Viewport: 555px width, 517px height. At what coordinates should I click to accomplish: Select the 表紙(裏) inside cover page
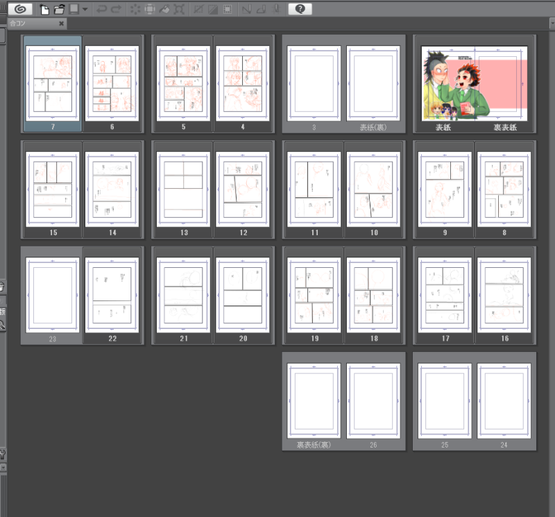point(373,83)
